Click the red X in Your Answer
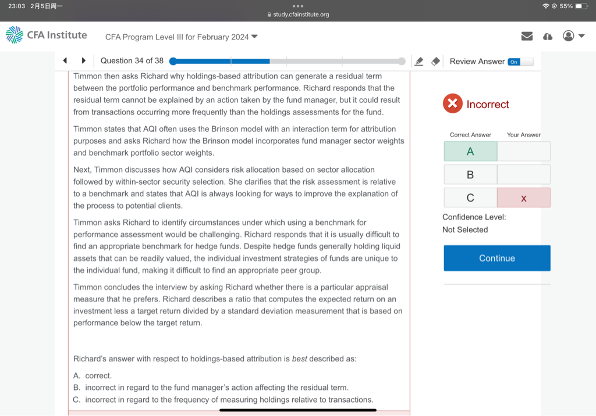The image size is (596, 416). (523, 198)
